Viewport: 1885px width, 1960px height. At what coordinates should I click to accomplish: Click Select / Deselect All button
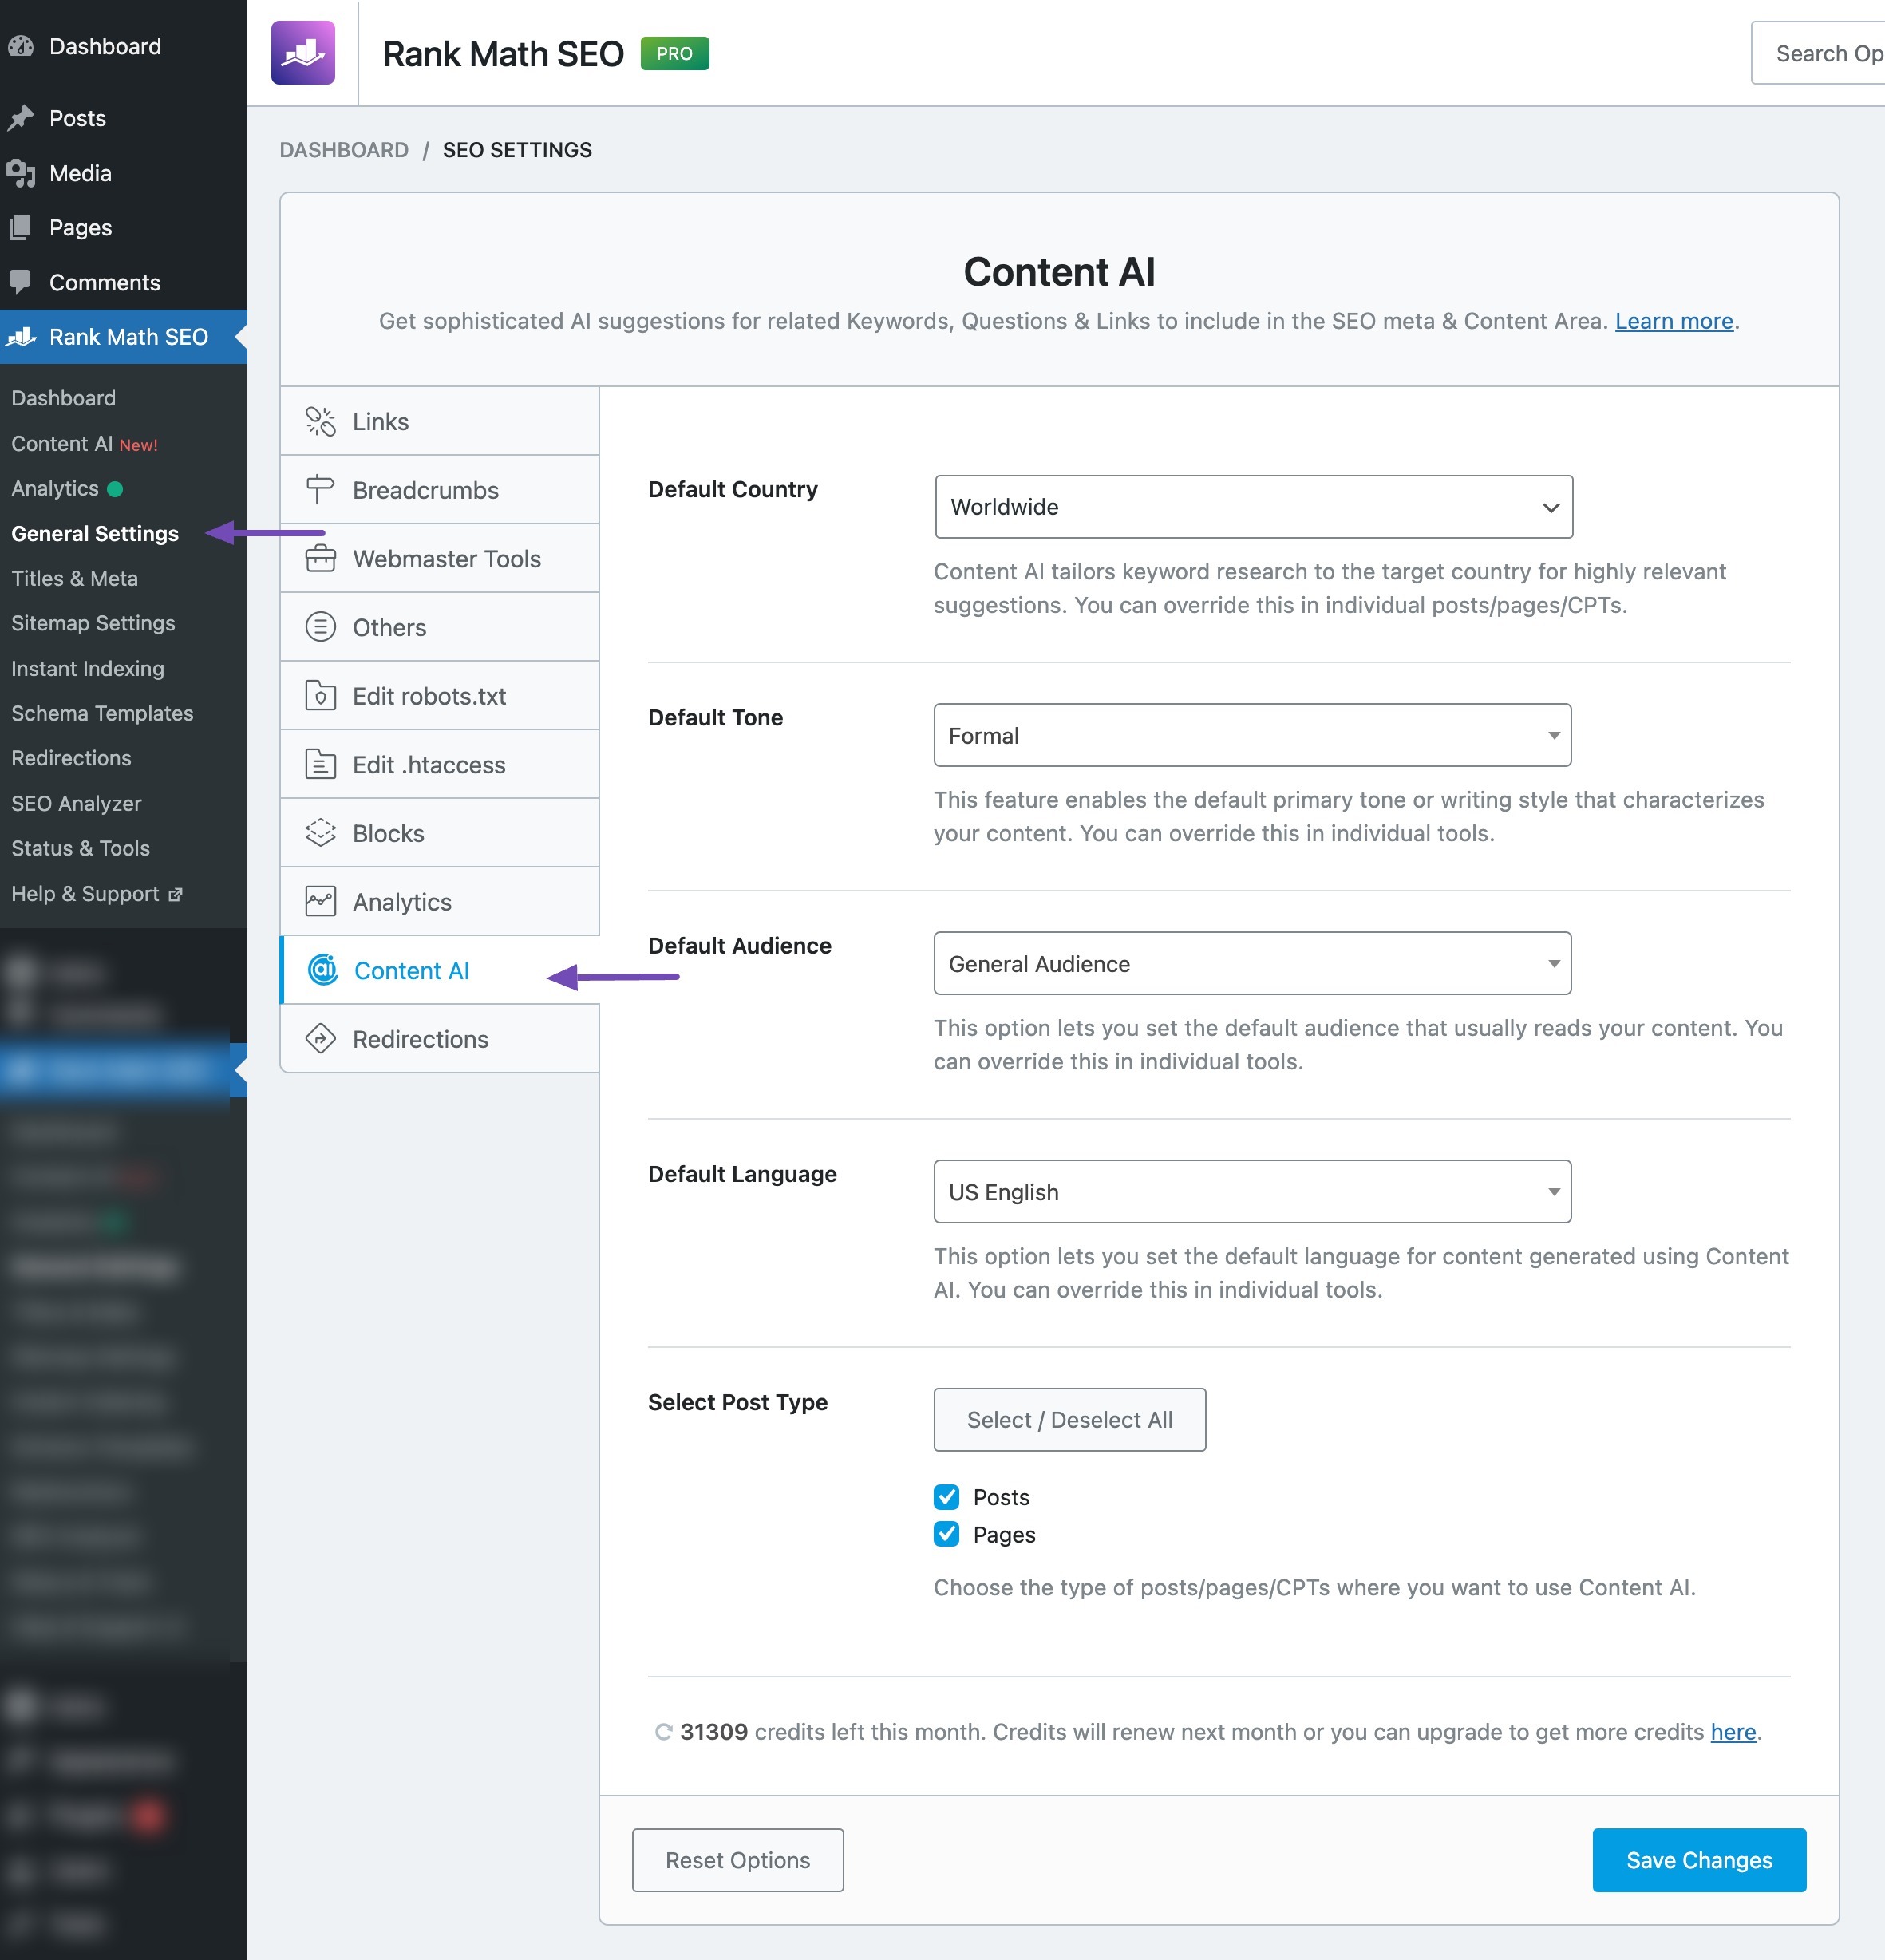(1069, 1419)
